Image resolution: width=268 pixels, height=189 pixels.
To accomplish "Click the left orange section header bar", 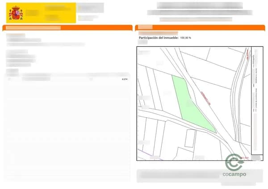I will [x=67, y=28].
